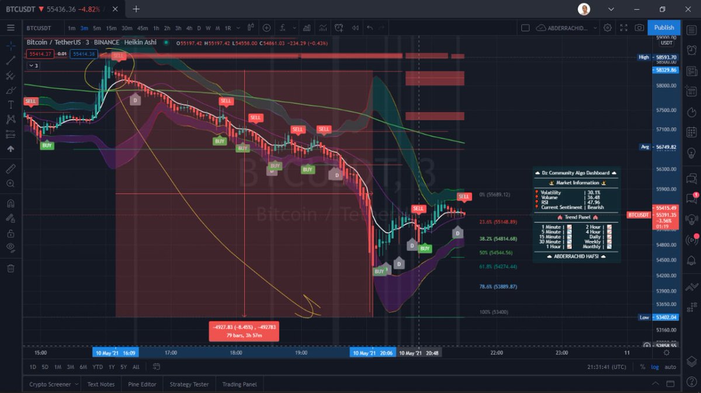
Task: Open go to date calendar icon
Action: point(157,367)
